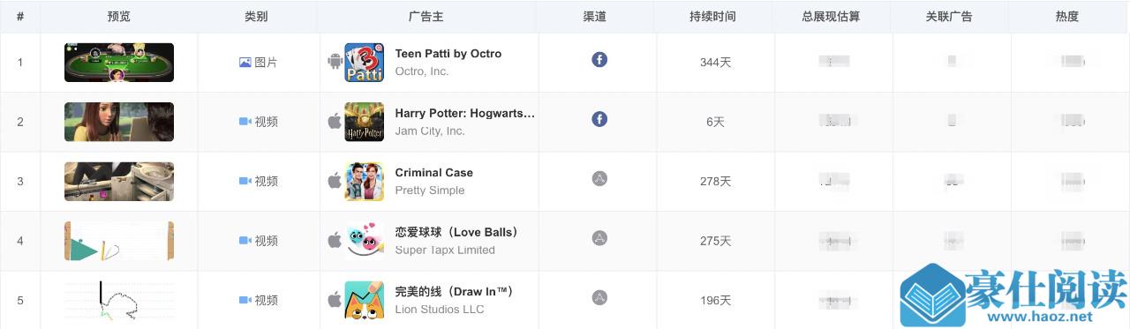1130x329 pixels.
Task: Click the 图片 type label in row 1
Action: (267, 63)
